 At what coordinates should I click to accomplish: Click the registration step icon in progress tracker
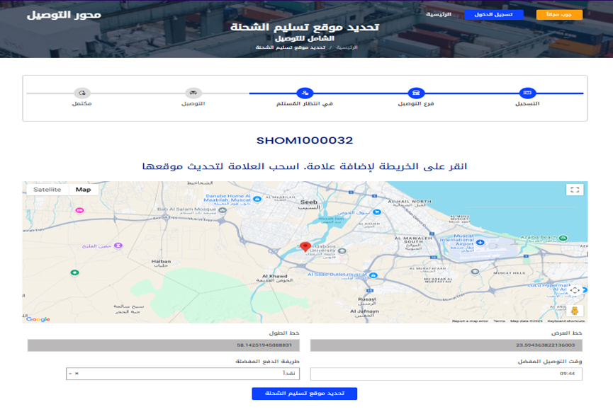[x=526, y=93]
